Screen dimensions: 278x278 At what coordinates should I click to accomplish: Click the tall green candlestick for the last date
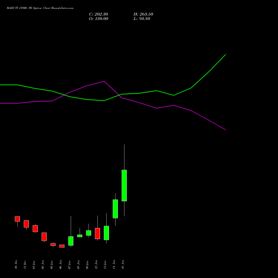coord(124,185)
